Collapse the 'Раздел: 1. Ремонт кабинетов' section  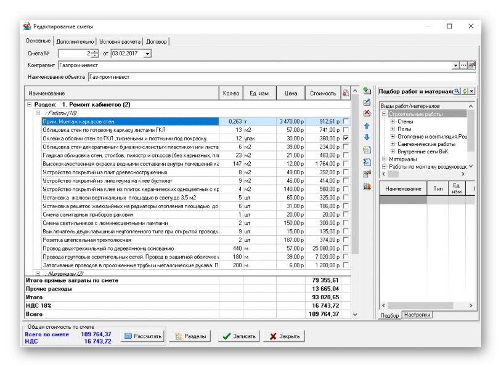(x=29, y=105)
